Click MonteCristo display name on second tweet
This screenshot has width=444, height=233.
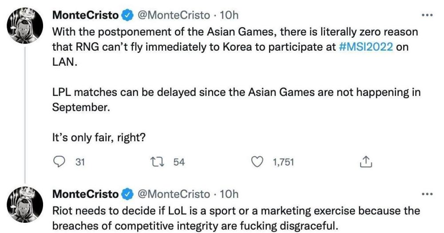(x=86, y=194)
